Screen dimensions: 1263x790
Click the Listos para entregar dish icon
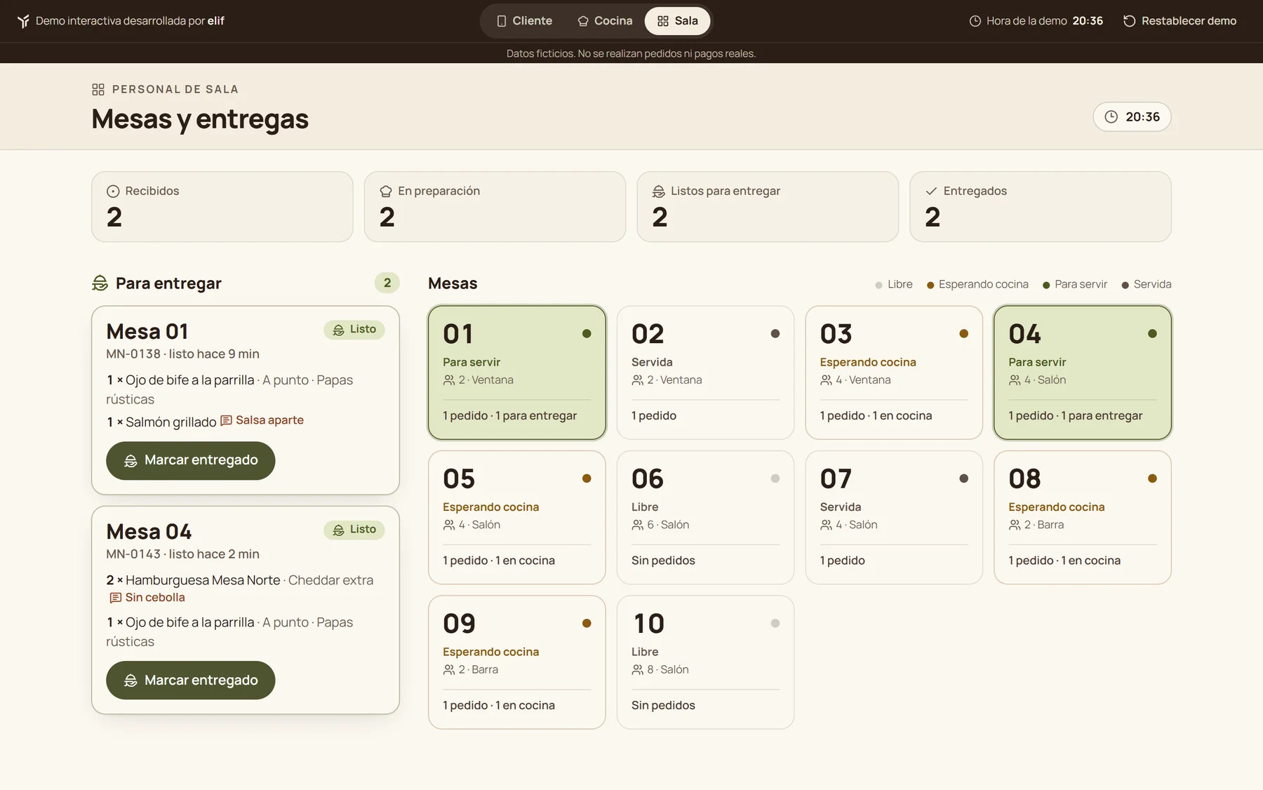pyautogui.click(x=658, y=191)
